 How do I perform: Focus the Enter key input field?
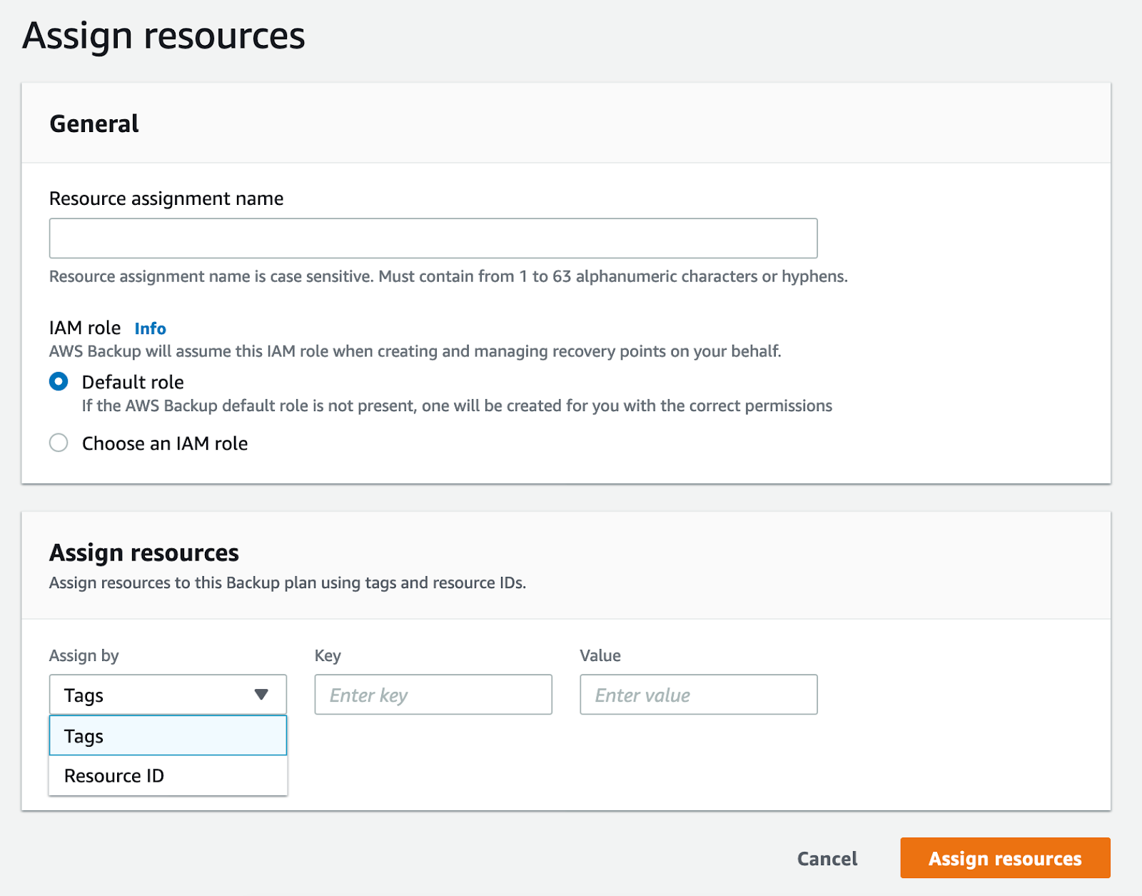pos(433,695)
